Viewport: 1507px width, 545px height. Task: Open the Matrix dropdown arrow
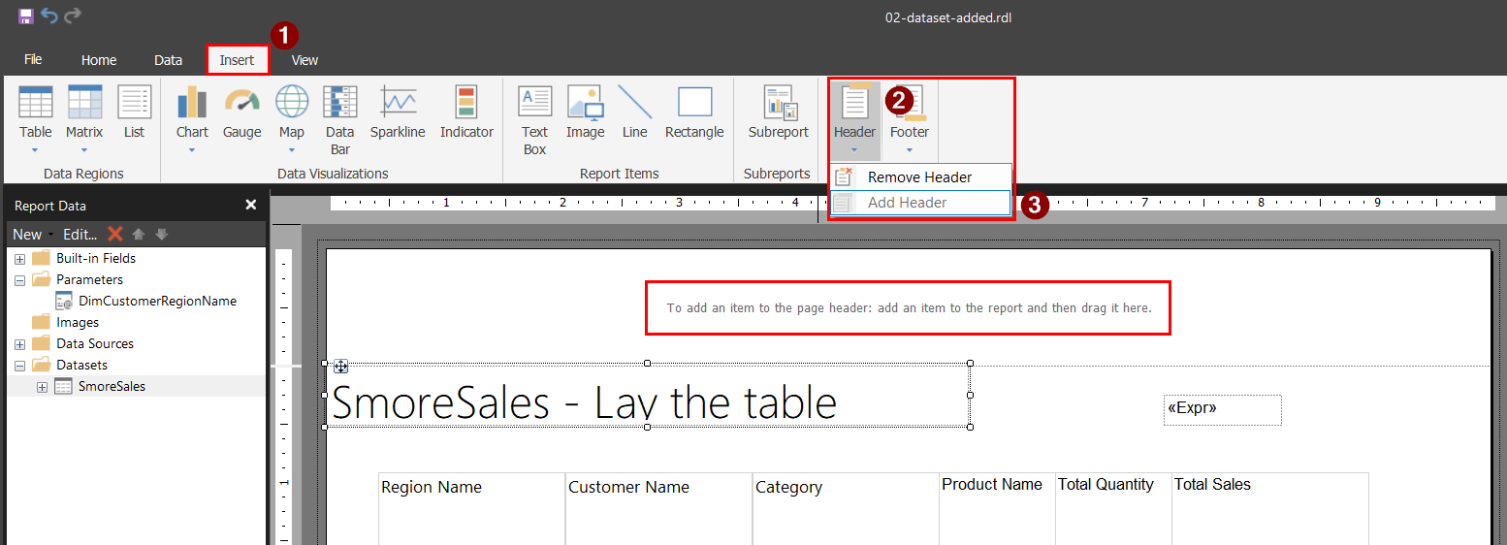[84, 150]
